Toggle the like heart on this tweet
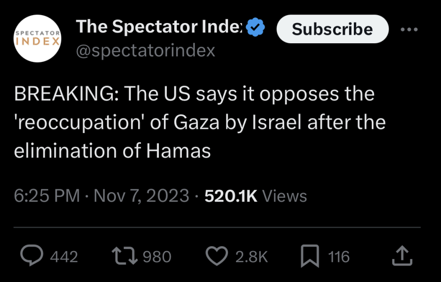The width and height of the screenshot is (441, 282). coord(217,256)
